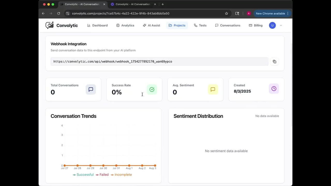Click the Total Conversations chat bubble icon
Image resolution: width=331 pixels, height=186 pixels.
point(91,89)
